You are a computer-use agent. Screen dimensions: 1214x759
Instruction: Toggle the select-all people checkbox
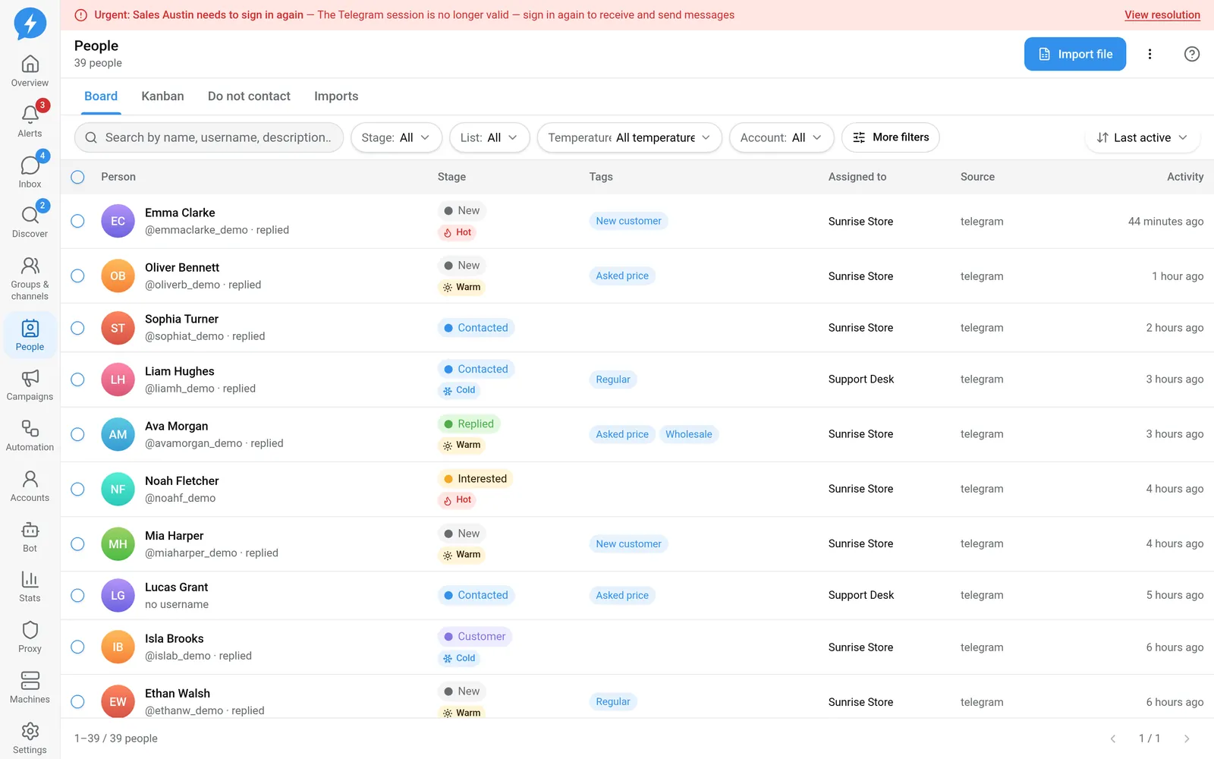77,177
